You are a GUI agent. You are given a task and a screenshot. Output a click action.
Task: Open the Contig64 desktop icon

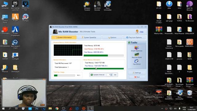[x=15, y=56]
